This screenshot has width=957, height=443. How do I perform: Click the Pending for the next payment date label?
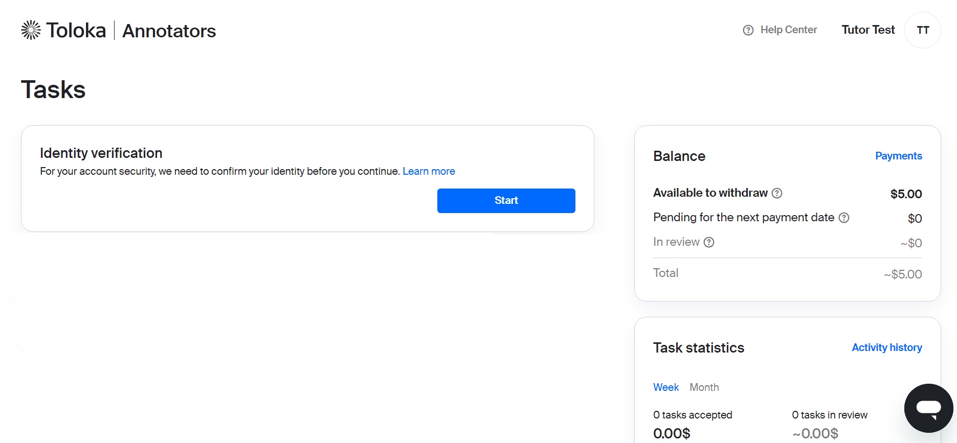[x=744, y=217]
